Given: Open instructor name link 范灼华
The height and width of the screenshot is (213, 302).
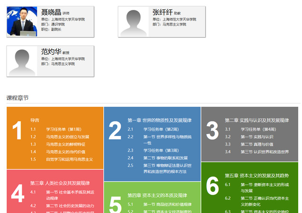Looking at the screenshot, I should tap(51, 52).
